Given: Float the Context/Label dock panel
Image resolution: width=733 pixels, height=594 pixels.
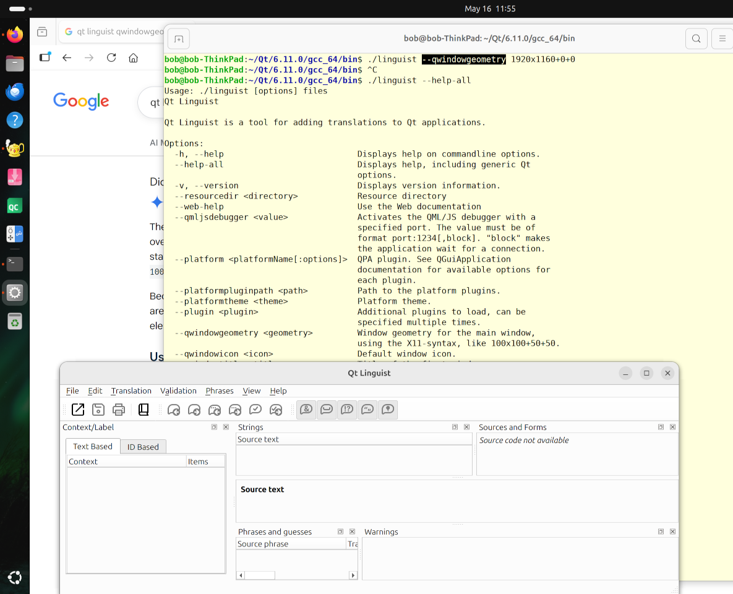Looking at the screenshot, I should (214, 427).
